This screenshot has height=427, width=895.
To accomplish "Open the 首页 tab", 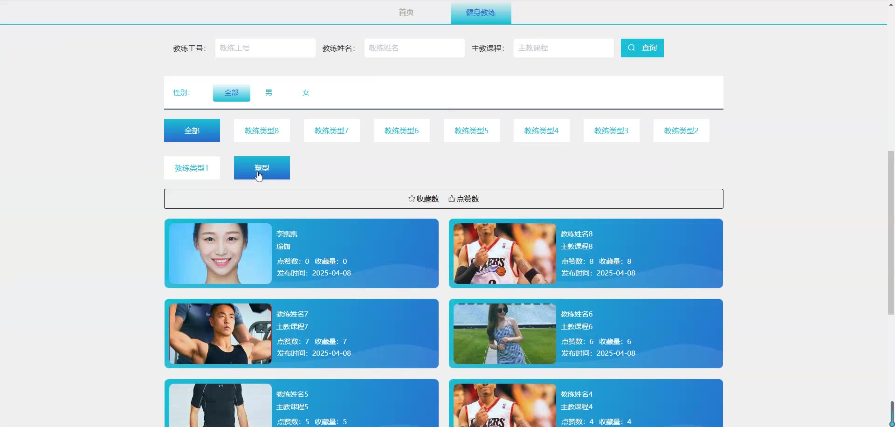I will [406, 12].
